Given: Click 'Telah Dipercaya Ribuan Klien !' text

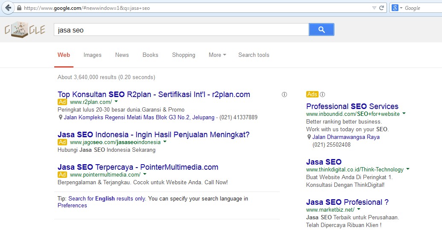Looking at the screenshot, I should (344, 225).
